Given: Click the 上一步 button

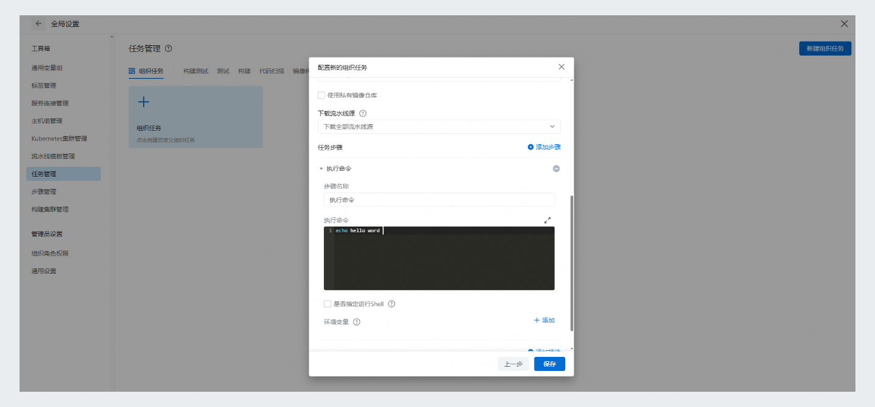Looking at the screenshot, I should click(513, 364).
